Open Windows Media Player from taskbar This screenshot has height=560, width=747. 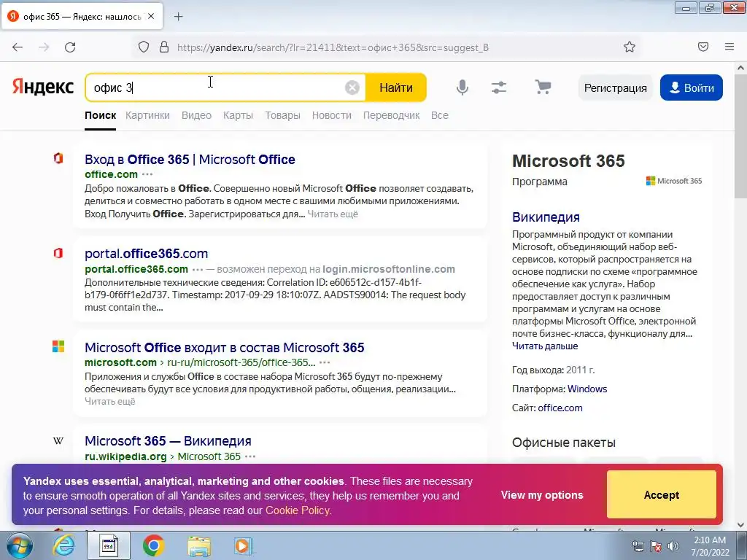coord(243,546)
